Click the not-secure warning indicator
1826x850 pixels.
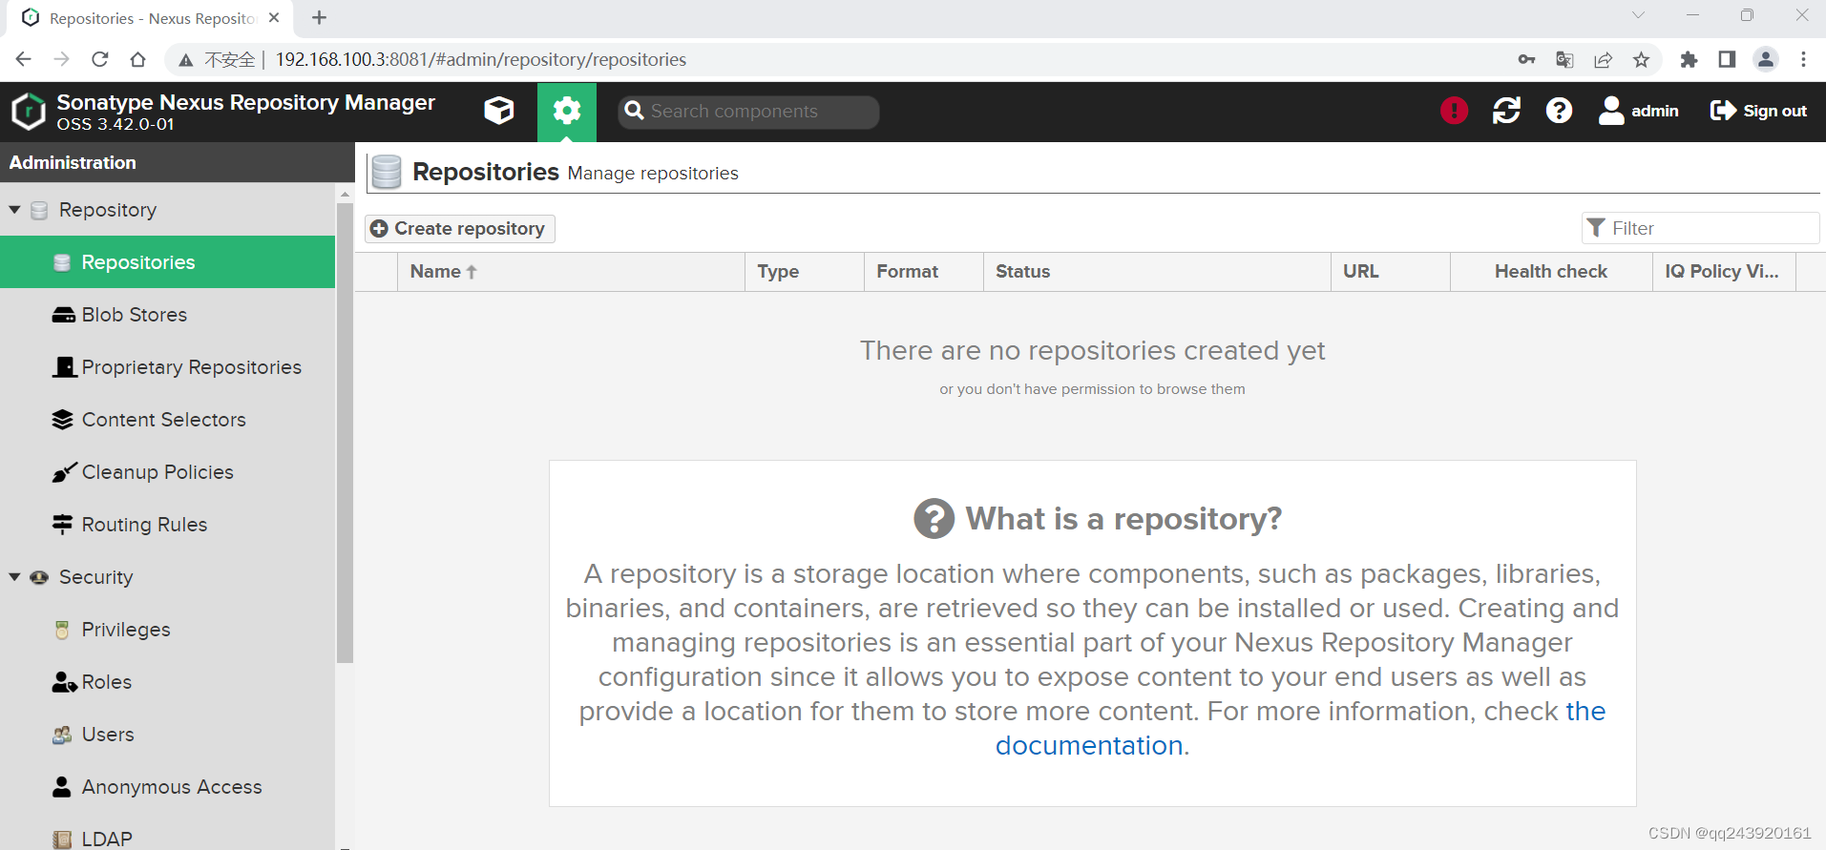pyautogui.click(x=218, y=59)
